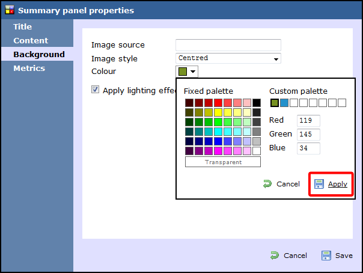Pick the dark purple swatch in magenta row
The height and width of the screenshot is (273, 363).
click(x=189, y=151)
